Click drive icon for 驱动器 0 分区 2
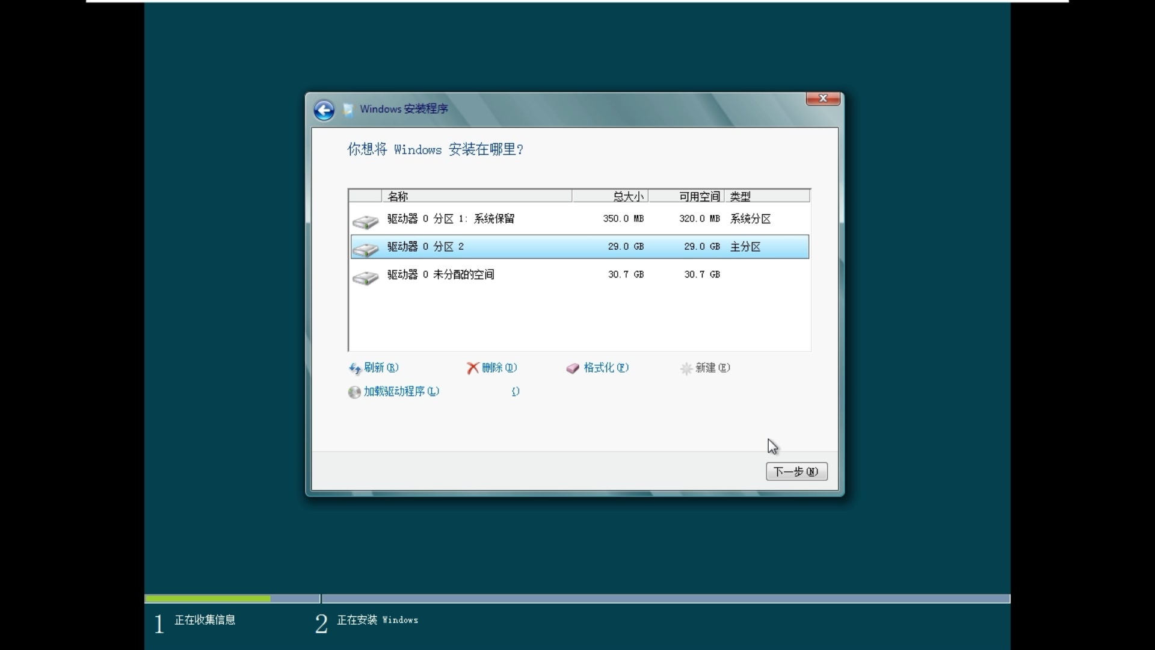Screen dimensions: 1155x650 pos(365,249)
